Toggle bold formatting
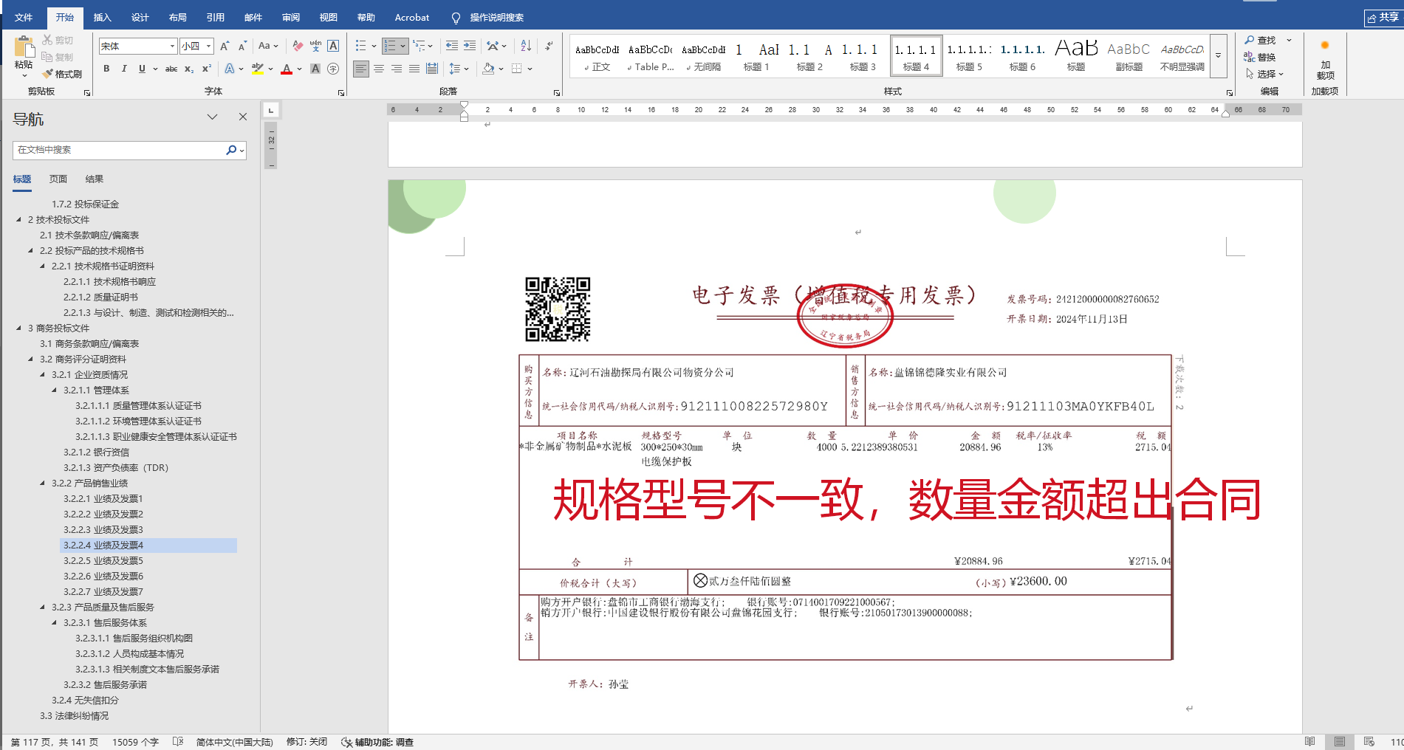The image size is (1404, 750). pyautogui.click(x=106, y=69)
